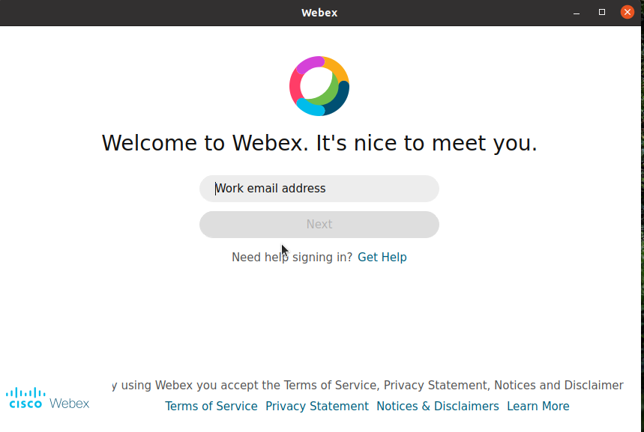
Task: Open the Terms of Service link
Action: click(x=211, y=407)
